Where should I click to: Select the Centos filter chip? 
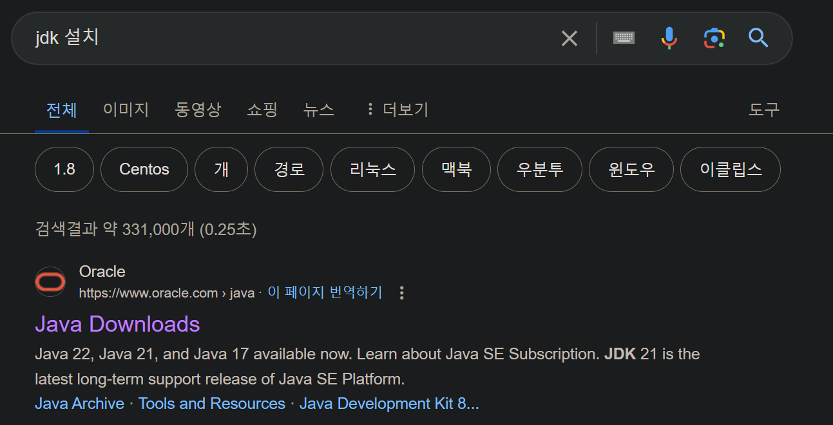[144, 169]
